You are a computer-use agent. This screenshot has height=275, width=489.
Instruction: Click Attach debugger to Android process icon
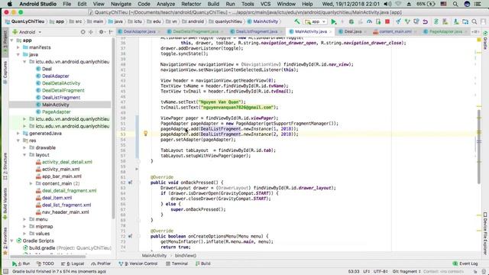pyautogui.click(x=378, y=21)
